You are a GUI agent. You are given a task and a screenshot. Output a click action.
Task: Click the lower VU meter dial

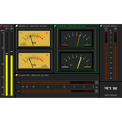point(34,61)
